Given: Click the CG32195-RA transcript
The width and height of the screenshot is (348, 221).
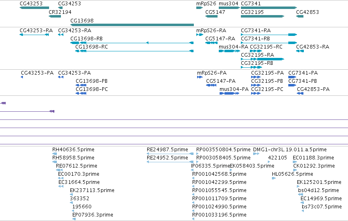Looking at the screenshot, I should [263, 59].
